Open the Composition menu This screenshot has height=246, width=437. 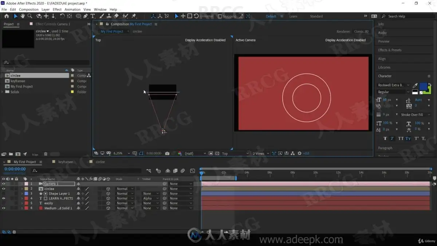(x=28, y=9)
